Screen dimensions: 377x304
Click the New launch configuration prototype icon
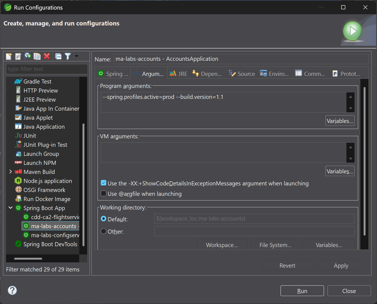coord(18,56)
